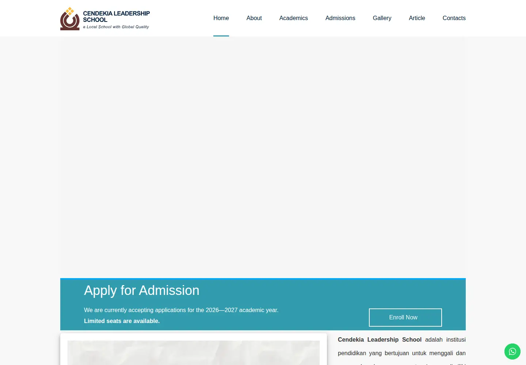This screenshot has width=526, height=365.
Task: Click bold 'Cendekia Leadership School' in paragraph
Action: (x=380, y=340)
